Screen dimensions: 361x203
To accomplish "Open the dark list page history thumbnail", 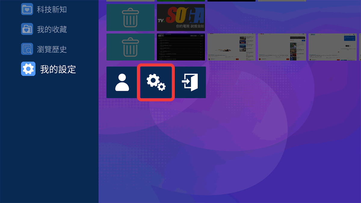I will [181, 47].
